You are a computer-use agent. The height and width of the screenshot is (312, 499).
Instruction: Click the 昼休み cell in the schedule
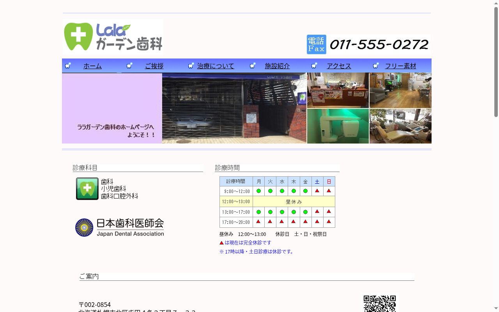click(x=294, y=202)
